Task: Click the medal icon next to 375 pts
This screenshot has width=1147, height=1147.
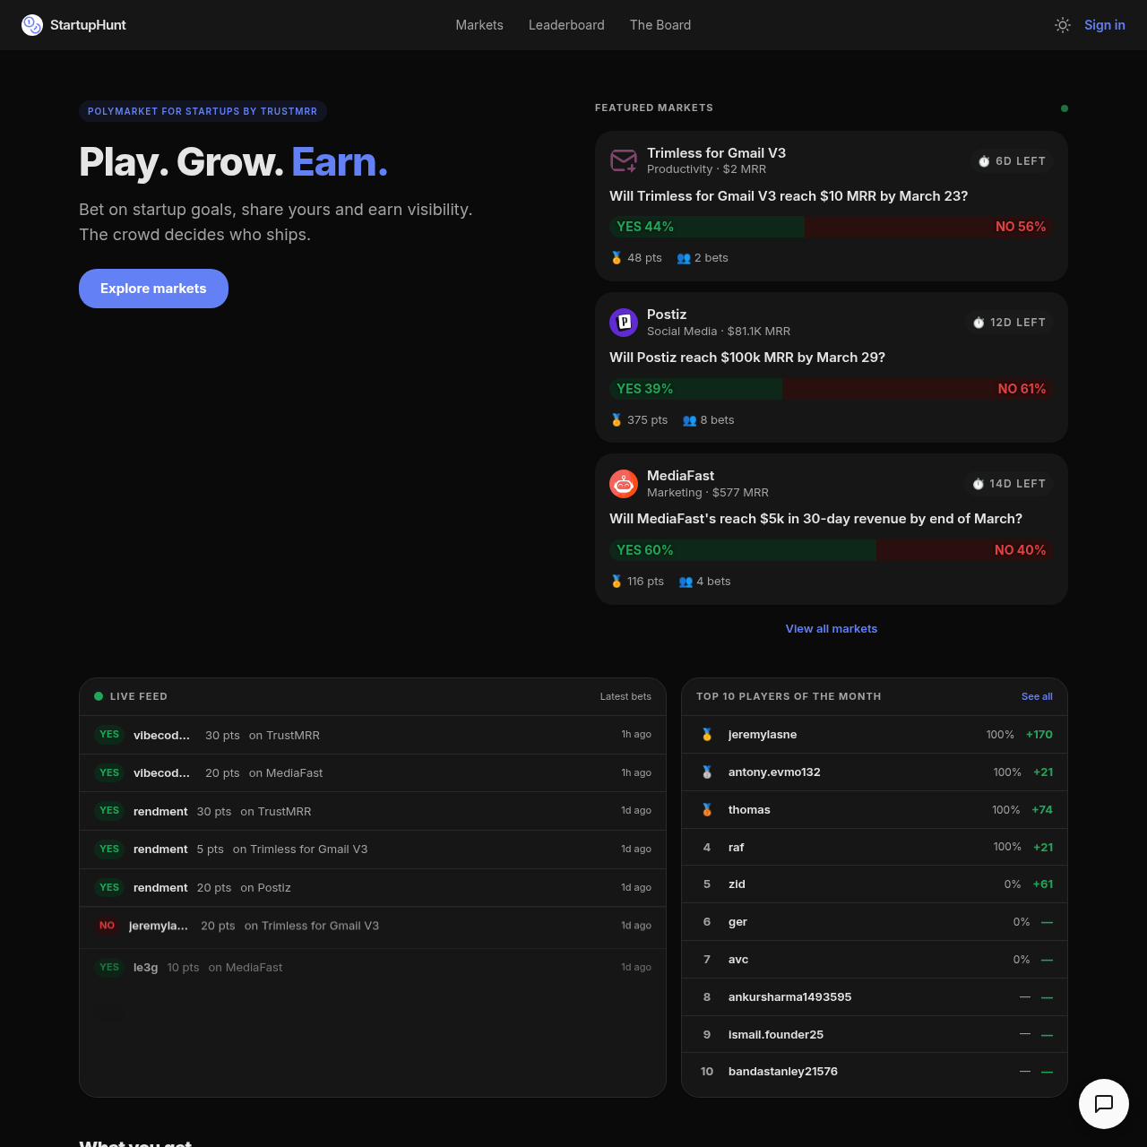Action: tap(617, 419)
